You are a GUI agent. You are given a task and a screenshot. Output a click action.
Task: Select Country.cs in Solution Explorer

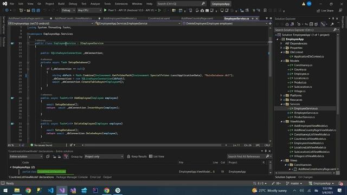click(x=300, y=69)
